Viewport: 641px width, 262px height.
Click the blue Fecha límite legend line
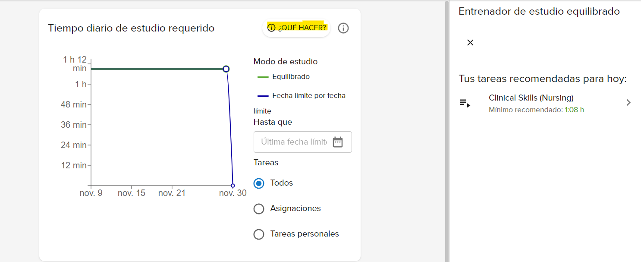pos(263,96)
